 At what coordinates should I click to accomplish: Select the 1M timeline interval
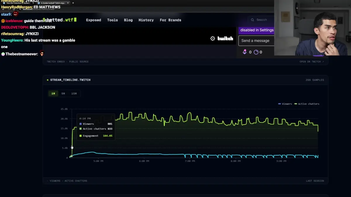(x=53, y=93)
